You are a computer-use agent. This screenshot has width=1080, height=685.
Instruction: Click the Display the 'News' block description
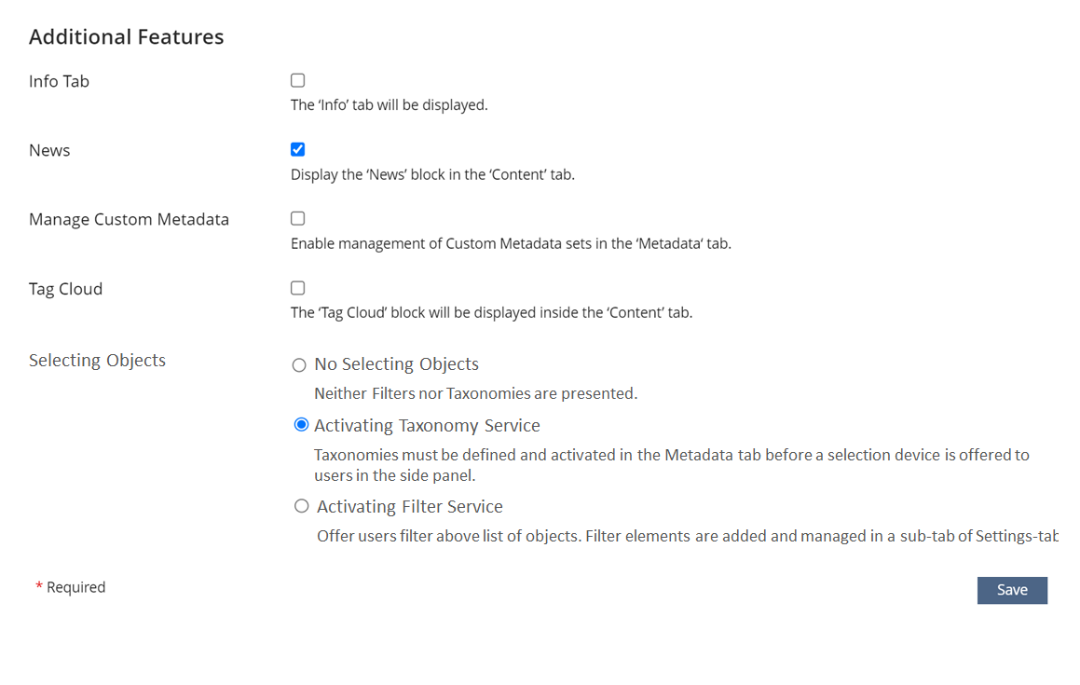(432, 174)
